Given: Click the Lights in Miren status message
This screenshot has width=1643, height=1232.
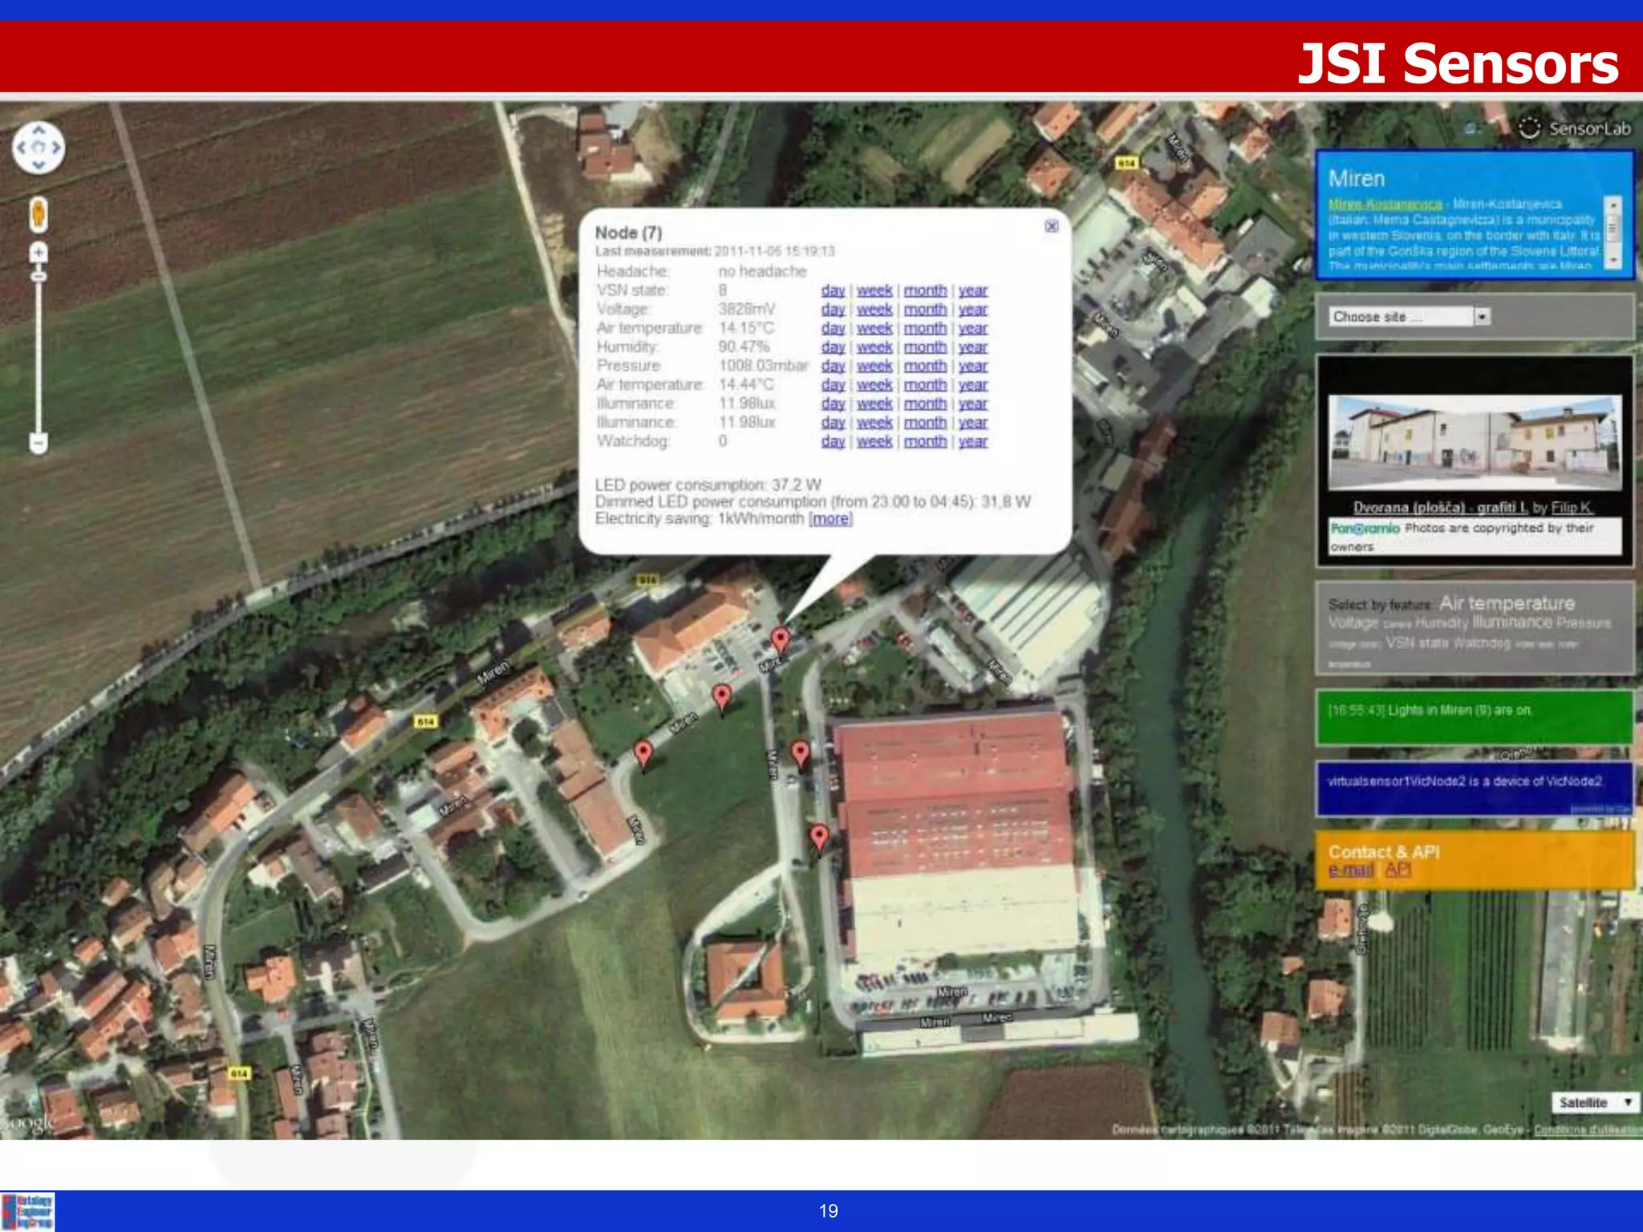Looking at the screenshot, I should 1430,710.
